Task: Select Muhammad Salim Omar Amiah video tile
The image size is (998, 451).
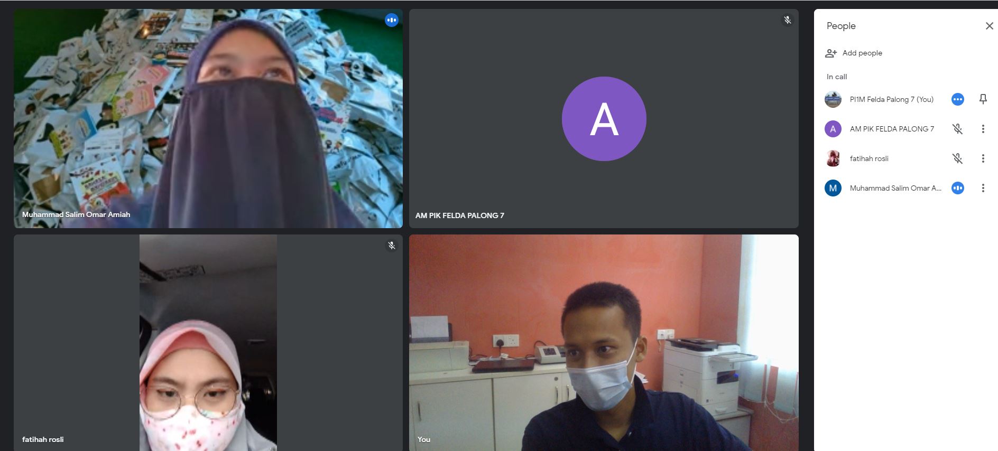Action: point(208,118)
